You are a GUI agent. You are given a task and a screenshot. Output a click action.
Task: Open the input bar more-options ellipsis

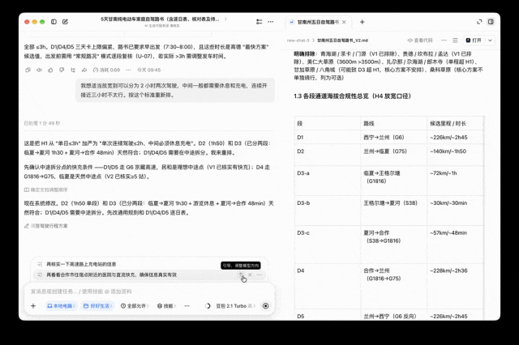[x=187, y=306]
